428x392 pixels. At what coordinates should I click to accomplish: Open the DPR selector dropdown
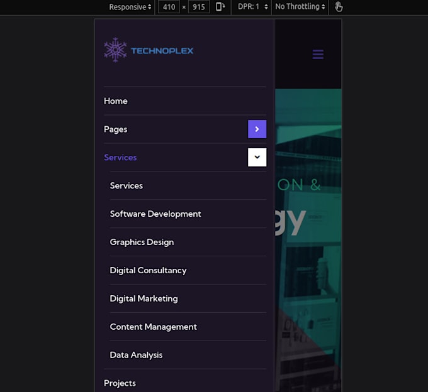pyautogui.click(x=253, y=7)
